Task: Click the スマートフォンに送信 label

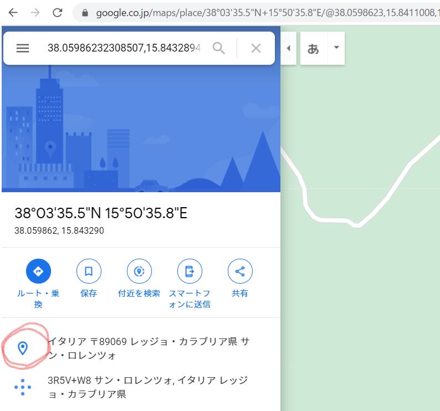Action: tap(190, 299)
